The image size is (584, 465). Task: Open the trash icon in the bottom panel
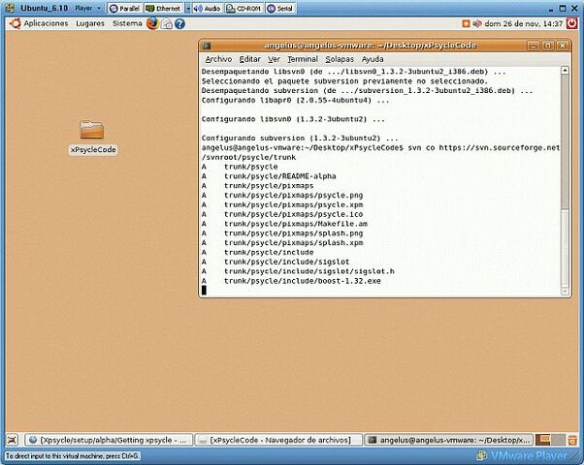tap(572, 440)
